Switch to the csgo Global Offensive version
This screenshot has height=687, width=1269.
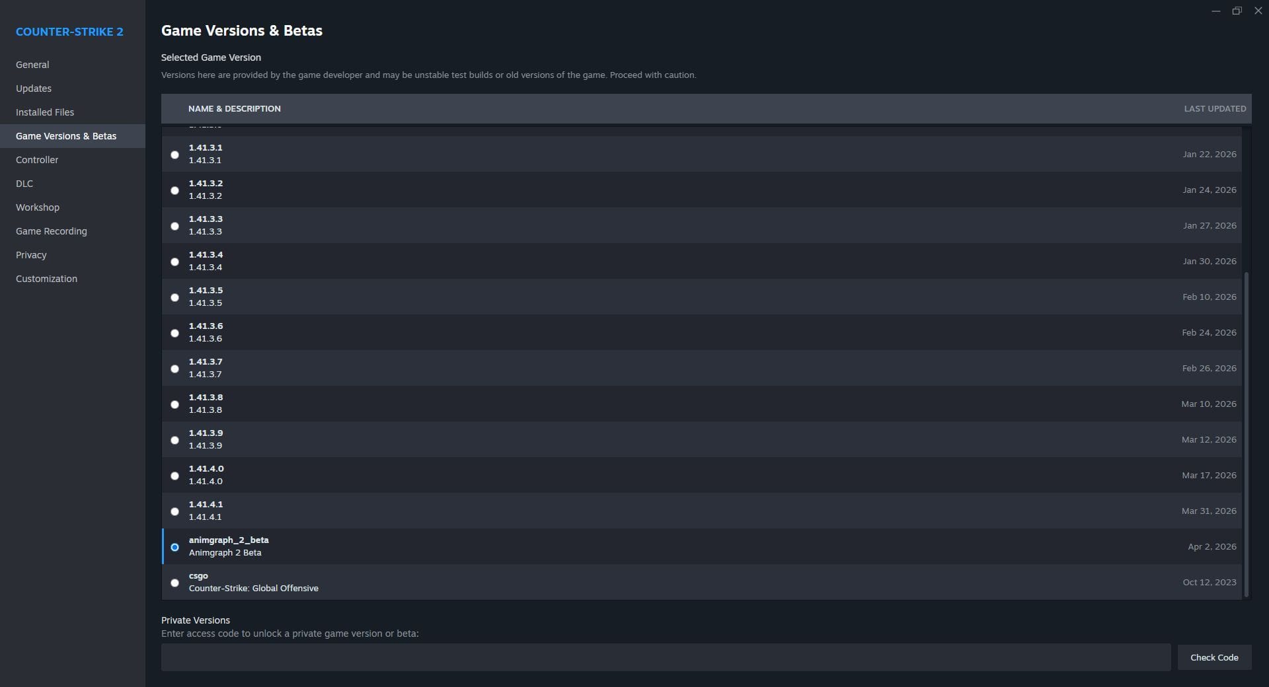point(174,583)
